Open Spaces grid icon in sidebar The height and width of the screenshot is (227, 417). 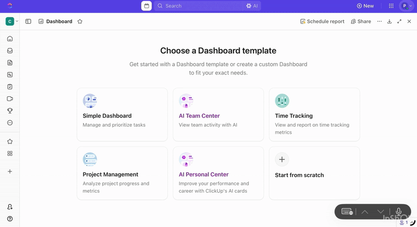click(10, 154)
